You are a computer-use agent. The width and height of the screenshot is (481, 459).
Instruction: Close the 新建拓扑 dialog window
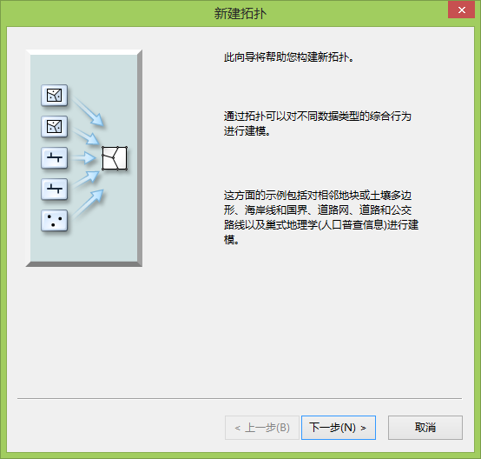coord(461,10)
